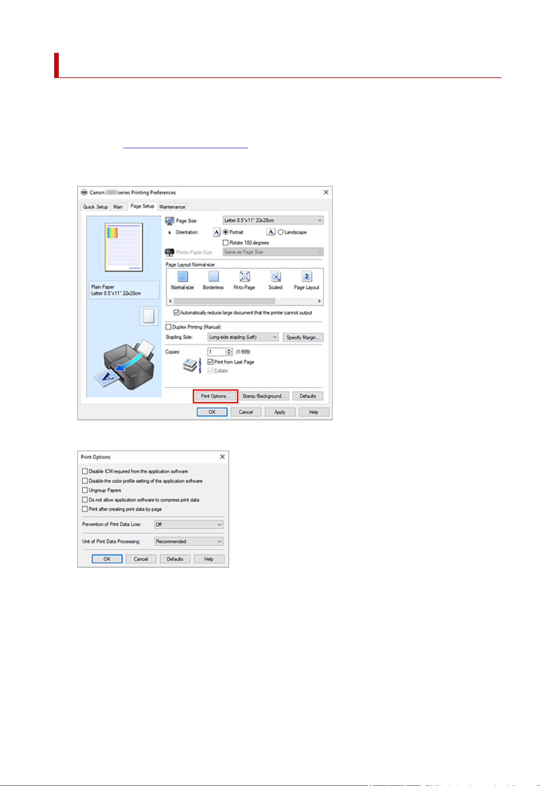This screenshot has height=786, width=556.
Task: Toggle the Collate checkbox
Action: [x=210, y=371]
